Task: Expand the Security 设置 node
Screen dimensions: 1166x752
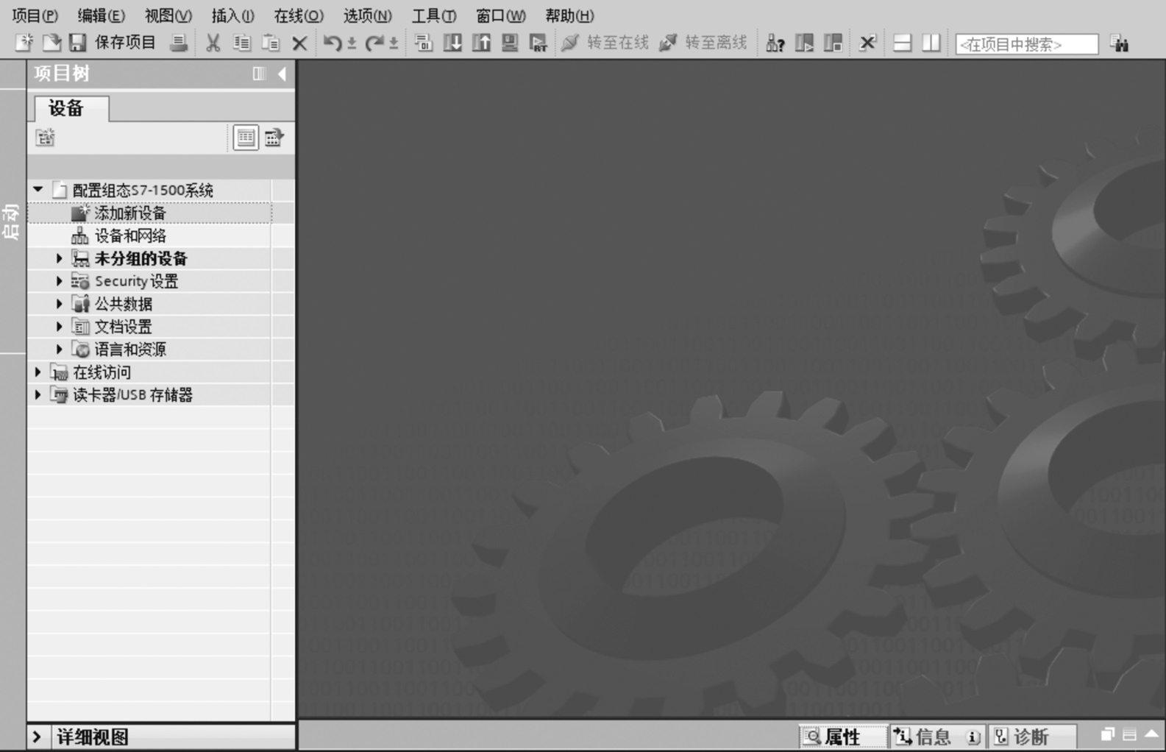Action: pos(60,281)
